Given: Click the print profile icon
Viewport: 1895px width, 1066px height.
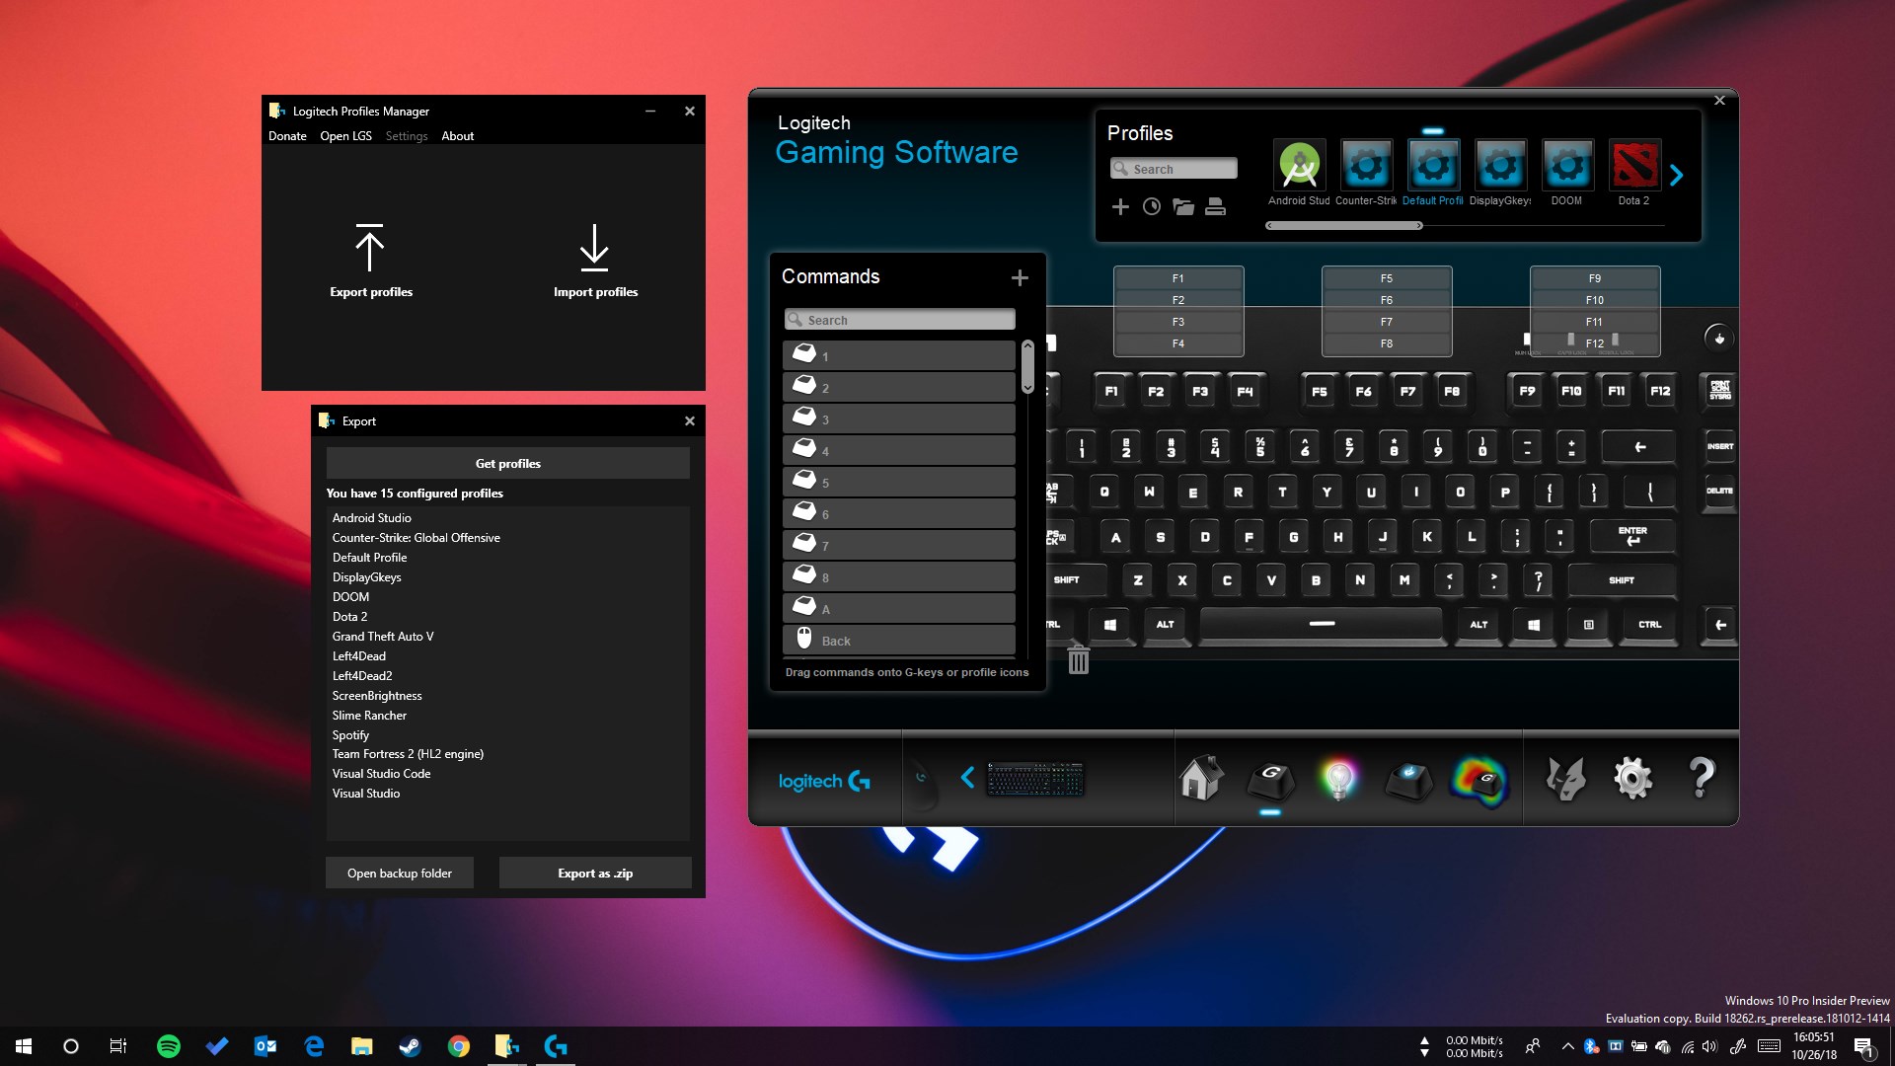Looking at the screenshot, I should coord(1216,206).
